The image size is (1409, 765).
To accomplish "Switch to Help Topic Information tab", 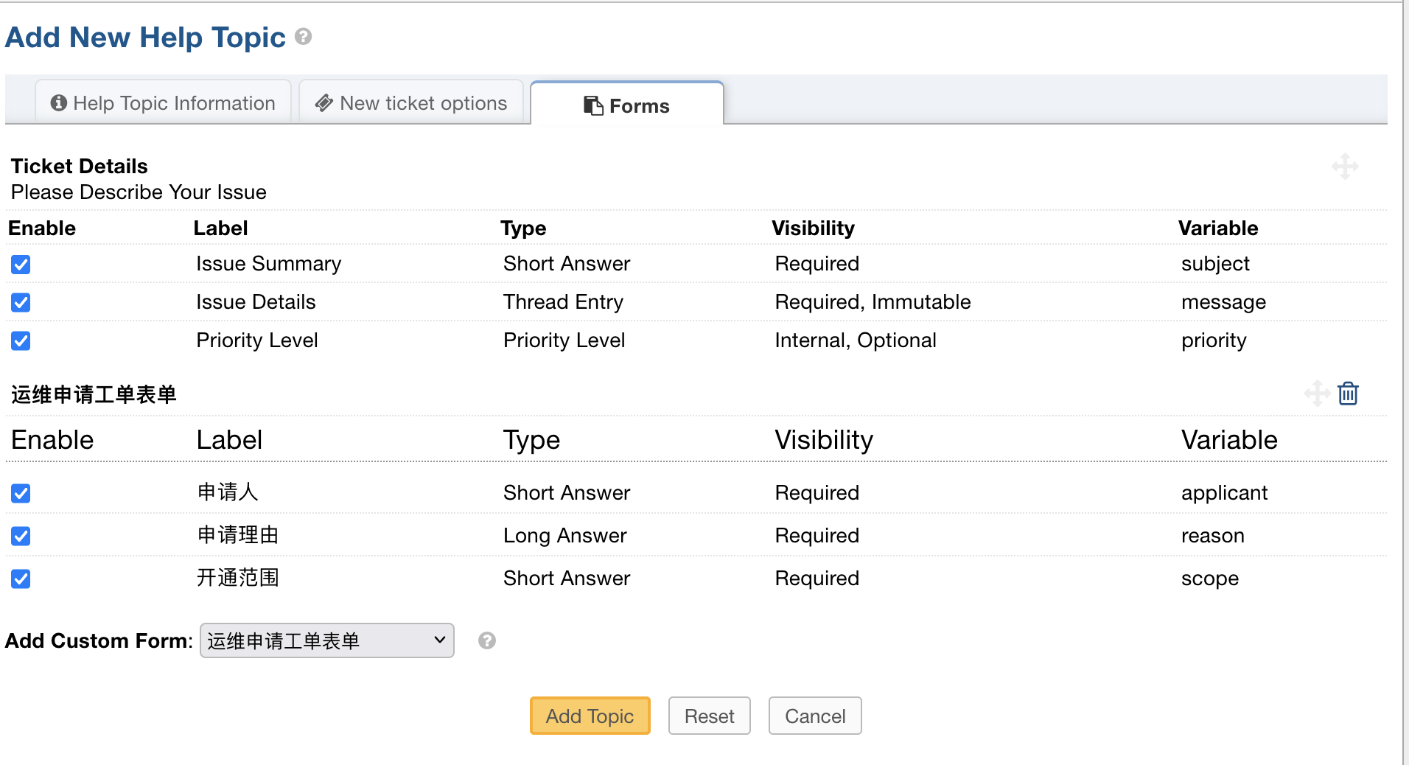I will pos(164,103).
